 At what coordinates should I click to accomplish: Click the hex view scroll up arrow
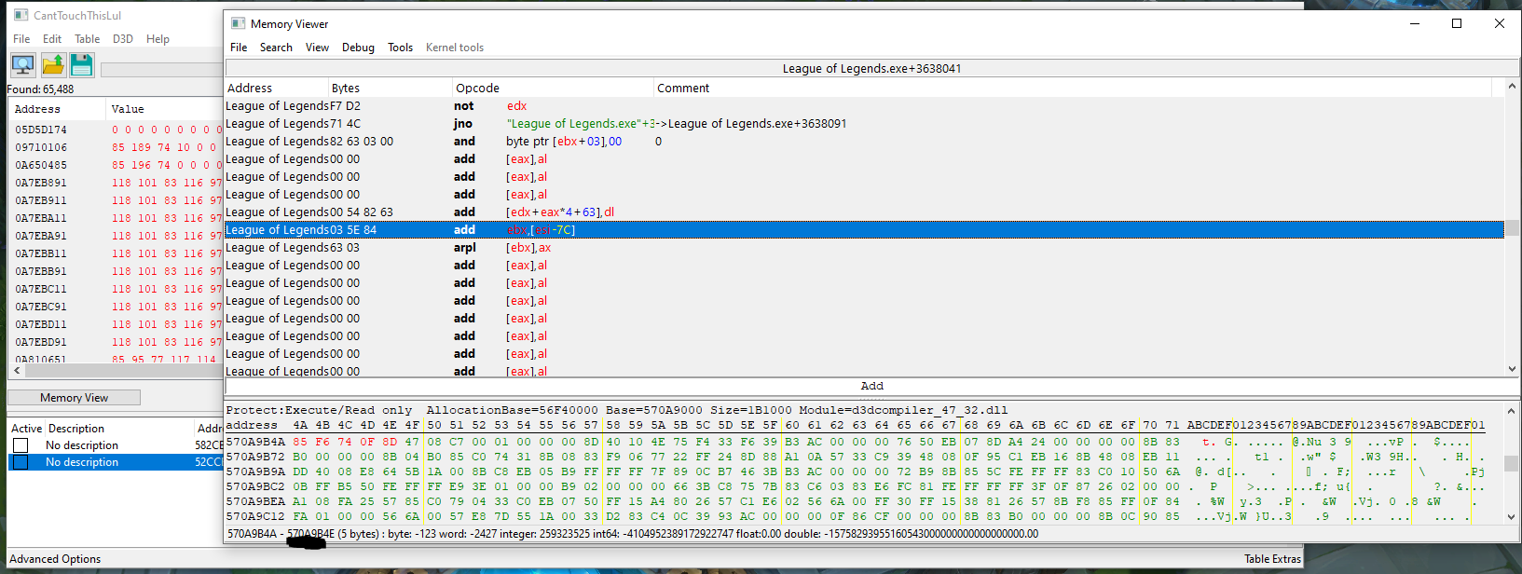[x=1511, y=410]
